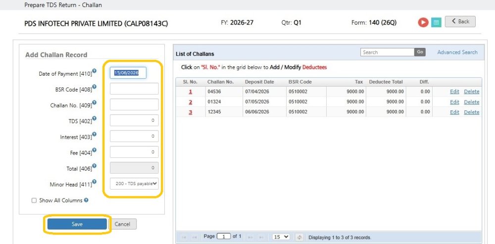Enable the Show All Columns checkbox
Viewport: 495px width, 244px height.
tap(34, 200)
